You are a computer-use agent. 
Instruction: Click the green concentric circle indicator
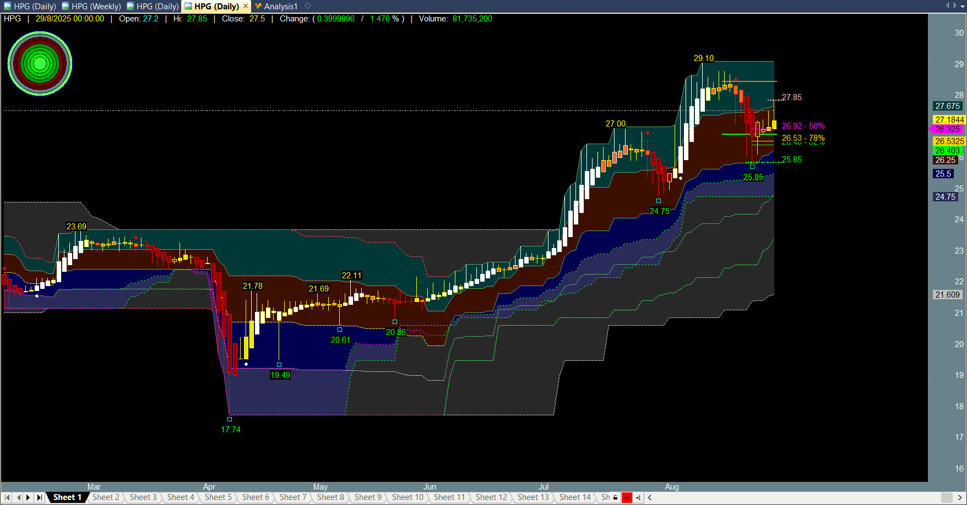click(40, 63)
